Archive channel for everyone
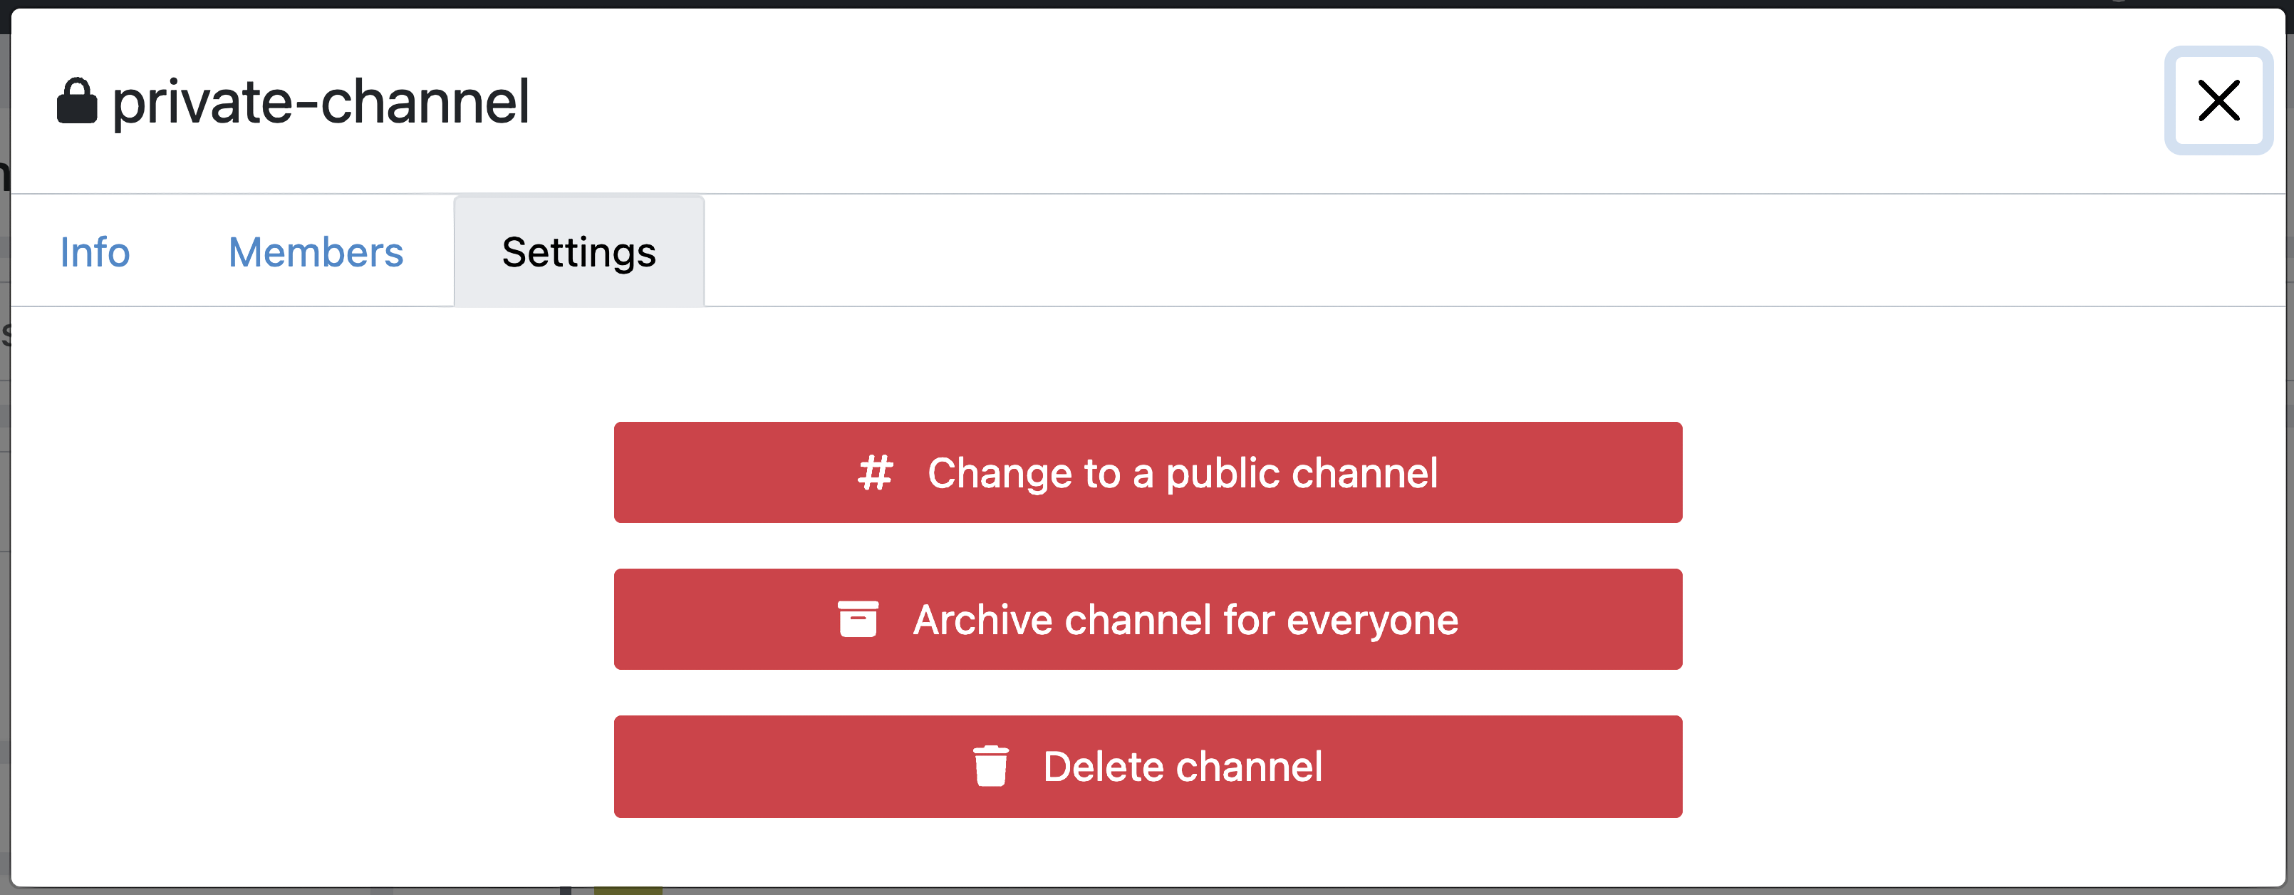Viewport: 2294px width, 895px height. point(1147,619)
